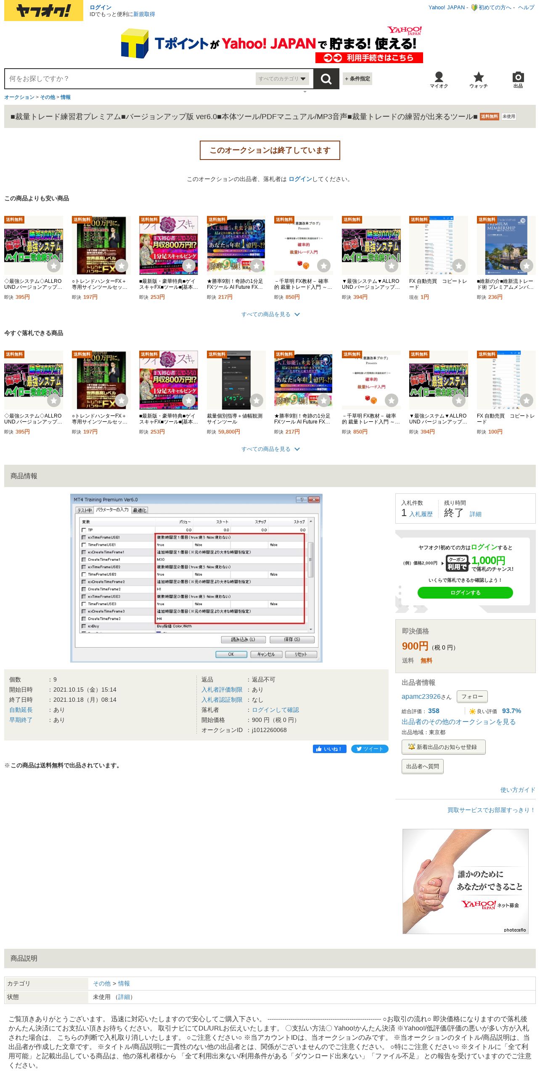
Task: Star the 1円 FX自動売買 item
Action: (459, 266)
